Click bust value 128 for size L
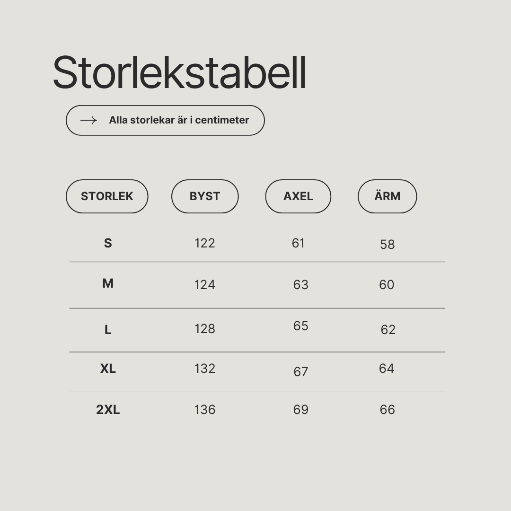Screen dimensions: 511x511 [x=205, y=329]
